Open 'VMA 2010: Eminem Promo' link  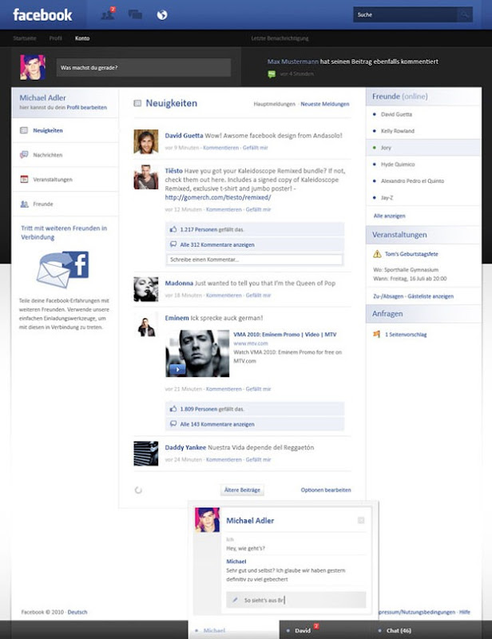pos(285,335)
